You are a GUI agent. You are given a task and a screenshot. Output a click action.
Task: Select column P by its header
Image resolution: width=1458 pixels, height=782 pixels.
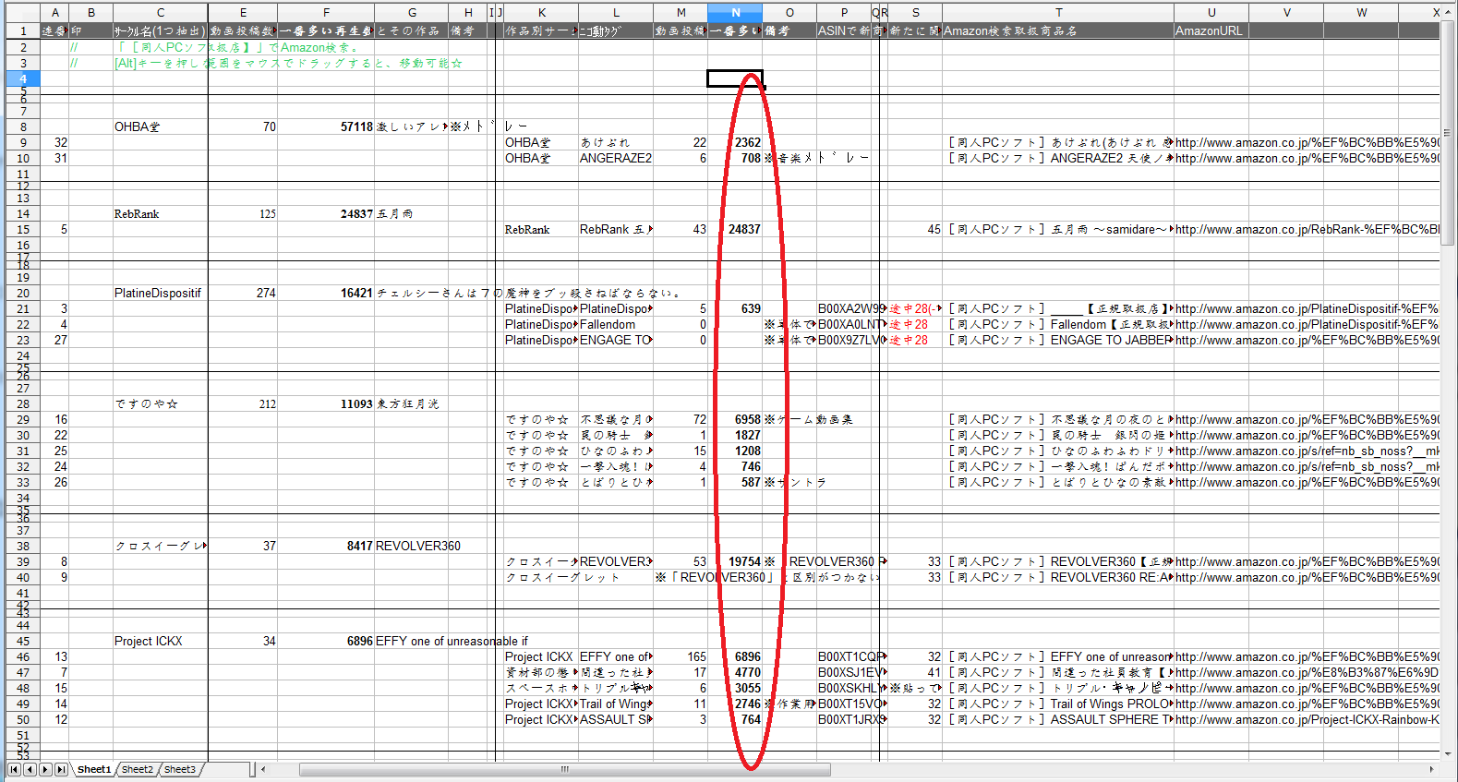[844, 13]
